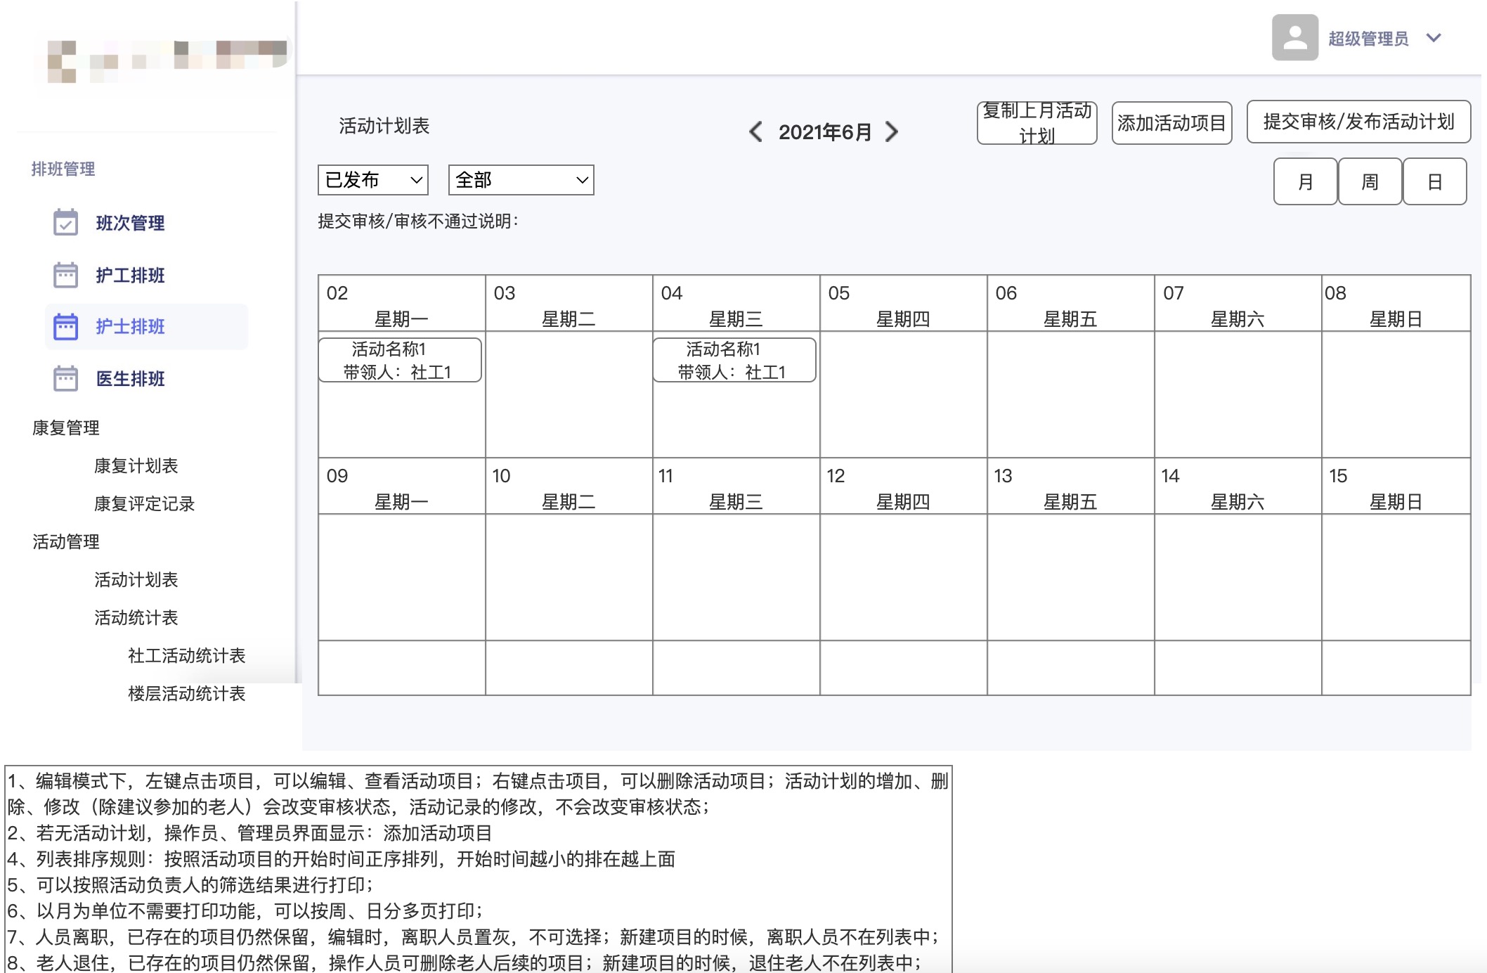The height and width of the screenshot is (973, 1487).
Task: Select 活动统计表 in sidebar
Action: [x=136, y=617]
